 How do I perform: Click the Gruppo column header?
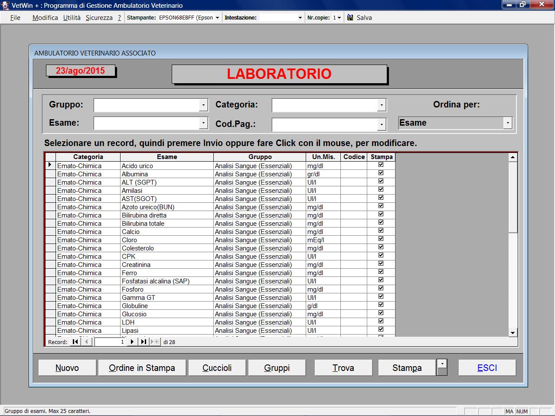point(260,157)
